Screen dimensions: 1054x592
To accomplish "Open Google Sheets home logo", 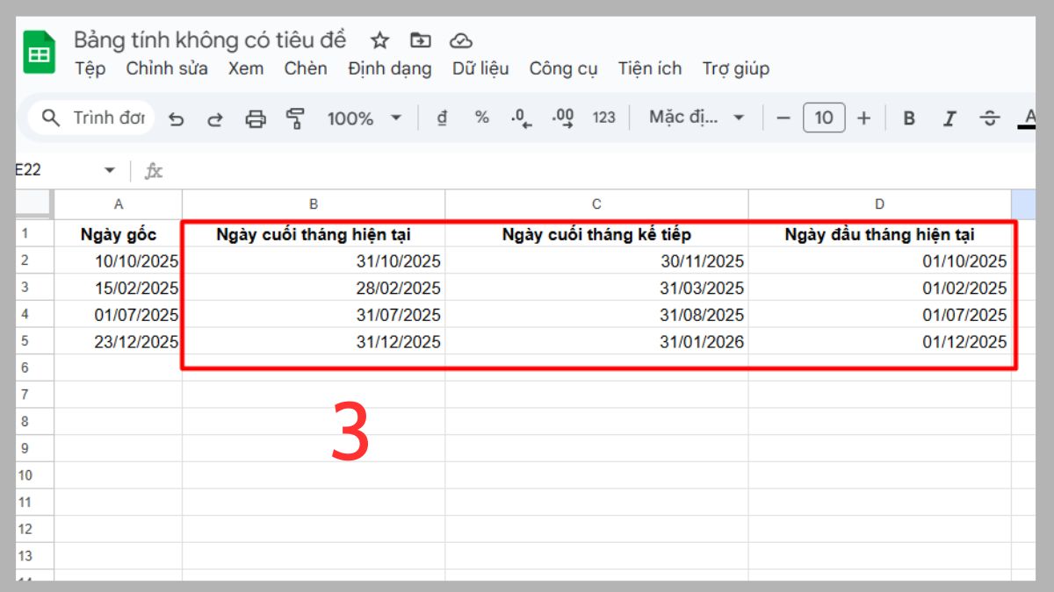I will pos(40,53).
